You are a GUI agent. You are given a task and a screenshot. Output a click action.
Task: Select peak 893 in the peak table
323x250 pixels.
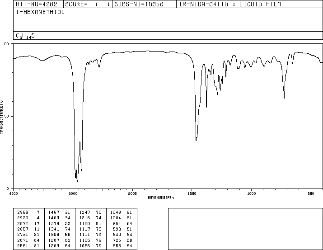(x=117, y=229)
